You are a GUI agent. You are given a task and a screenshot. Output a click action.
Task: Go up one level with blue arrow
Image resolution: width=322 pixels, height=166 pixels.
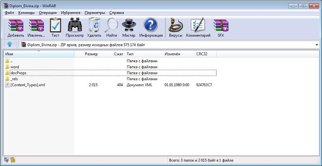(x=10, y=45)
